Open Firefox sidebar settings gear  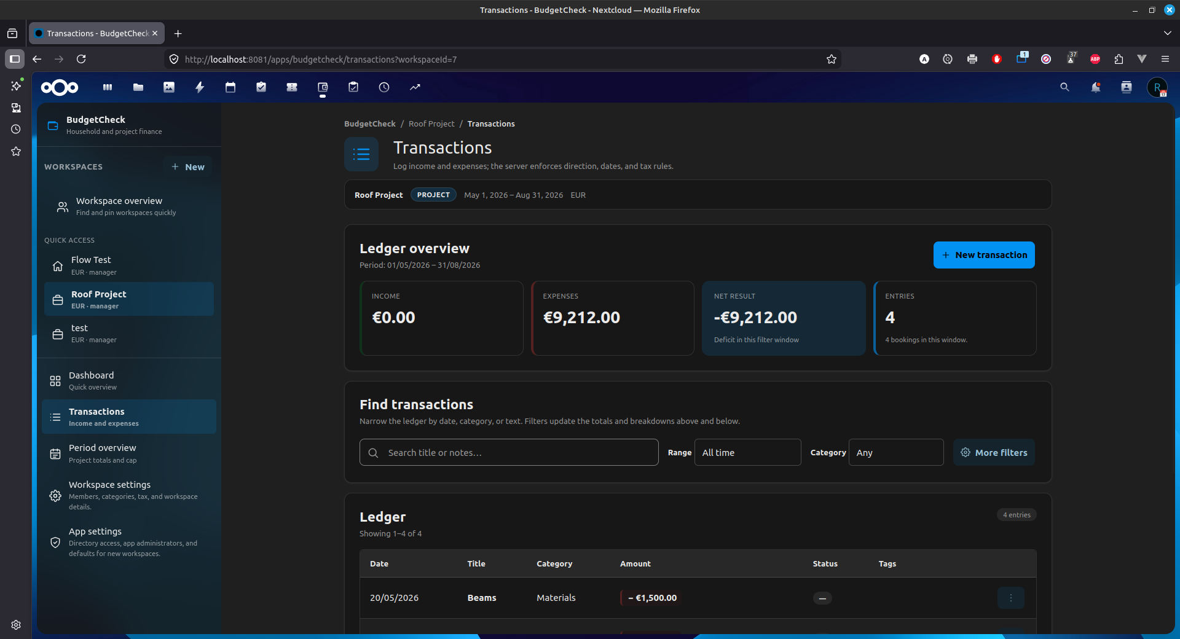click(x=16, y=625)
